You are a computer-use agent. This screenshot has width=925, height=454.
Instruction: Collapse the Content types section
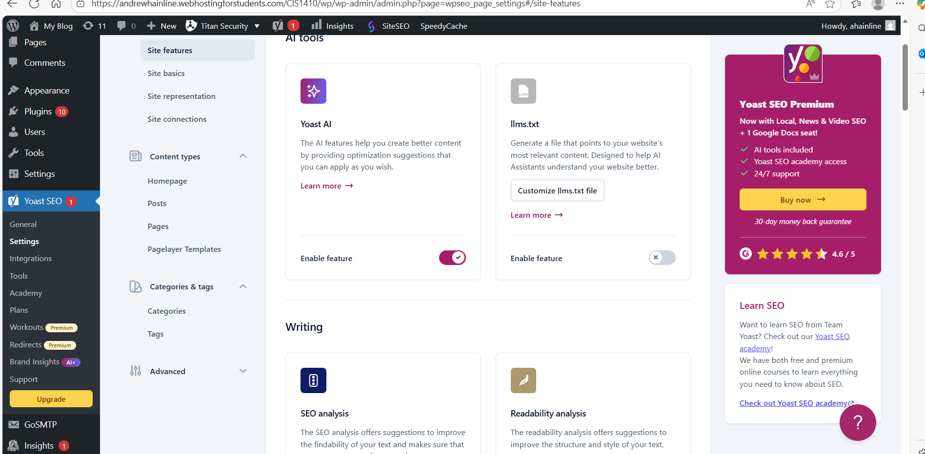pyautogui.click(x=242, y=156)
